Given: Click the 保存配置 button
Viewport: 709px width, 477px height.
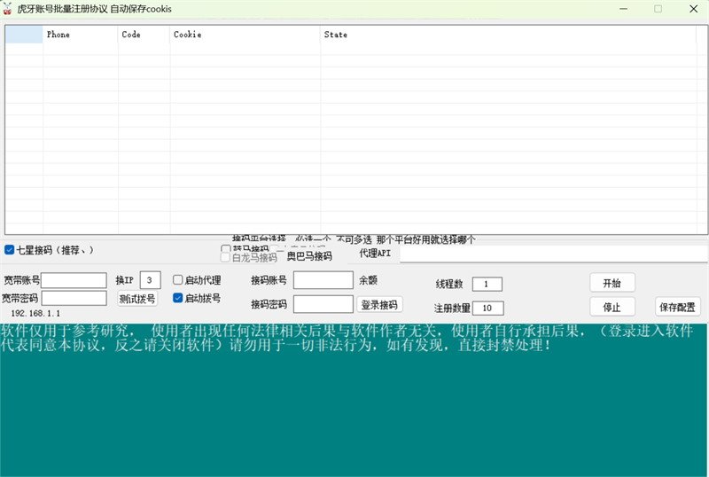Looking at the screenshot, I should (x=677, y=307).
